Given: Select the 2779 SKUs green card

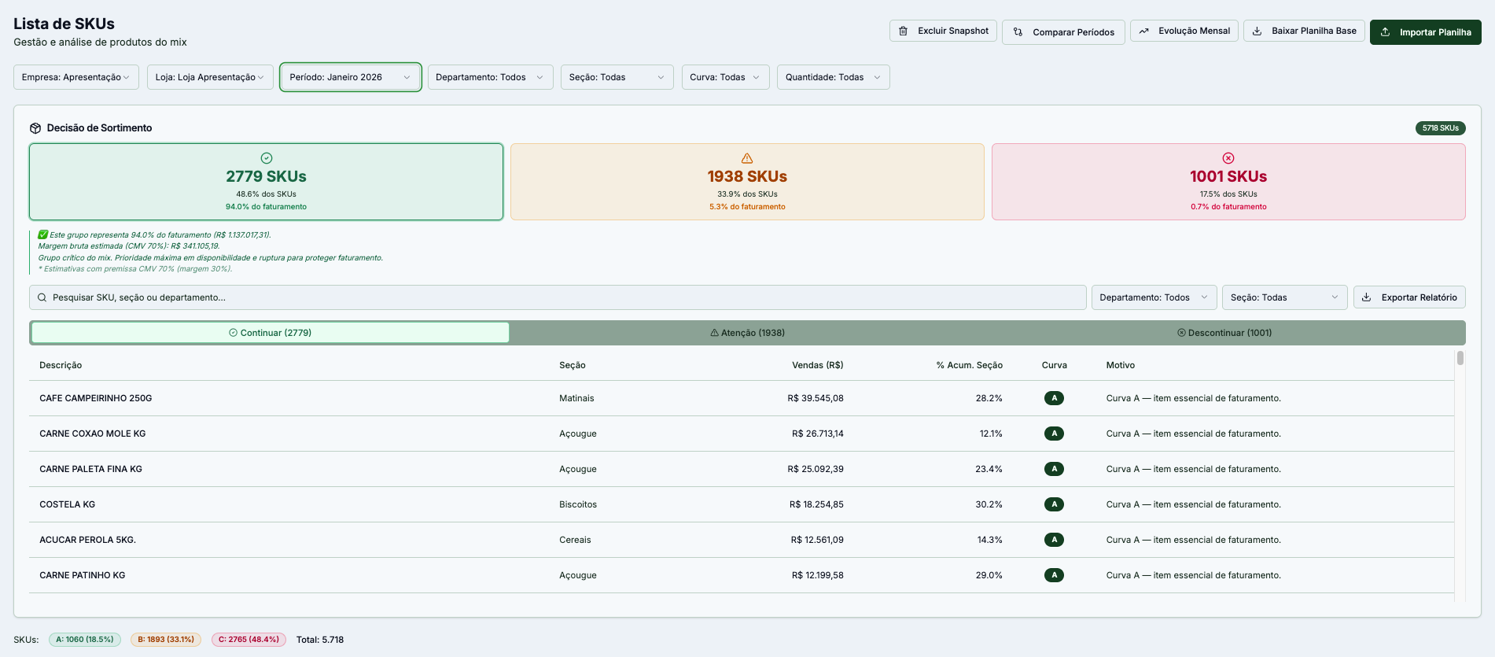Looking at the screenshot, I should click(x=267, y=182).
